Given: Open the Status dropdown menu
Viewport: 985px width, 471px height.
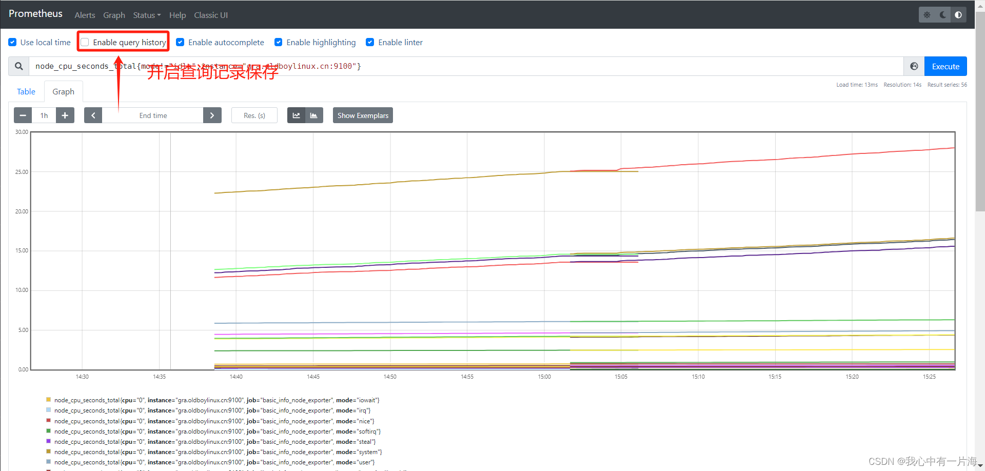Looking at the screenshot, I should click(x=147, y=15).
